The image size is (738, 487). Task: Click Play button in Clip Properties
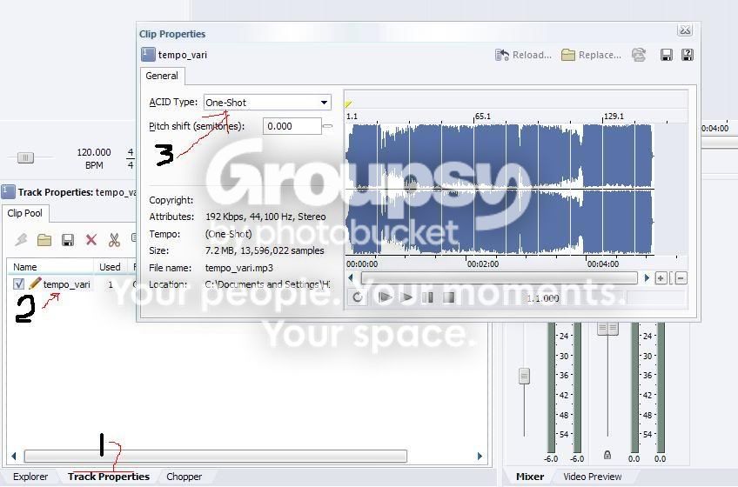tap(406, 297)
